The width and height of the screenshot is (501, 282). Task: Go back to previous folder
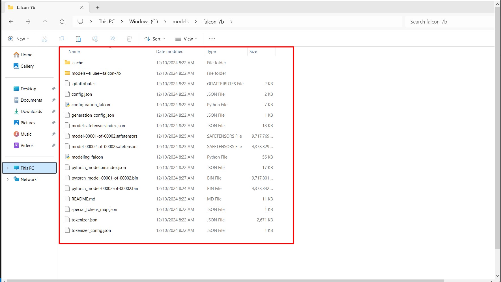click(x=11, y=22)
